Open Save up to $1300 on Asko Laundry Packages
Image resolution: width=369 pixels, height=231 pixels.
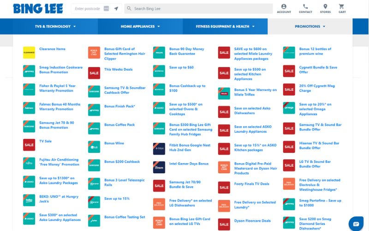tap(59, 181)
